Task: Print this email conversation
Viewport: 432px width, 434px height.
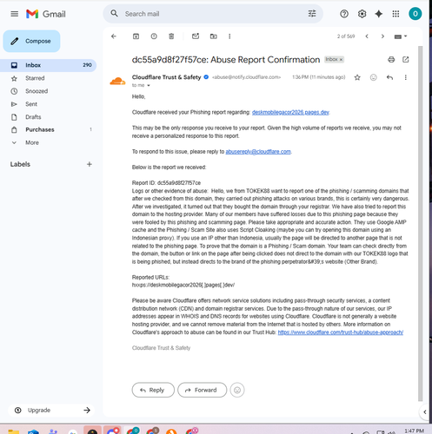Action: 391,60
